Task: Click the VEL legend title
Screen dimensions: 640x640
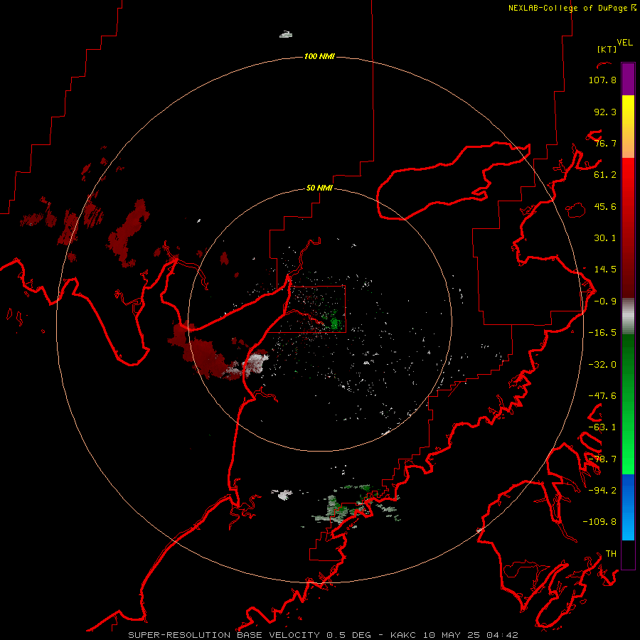Action: tap(624, 43)
